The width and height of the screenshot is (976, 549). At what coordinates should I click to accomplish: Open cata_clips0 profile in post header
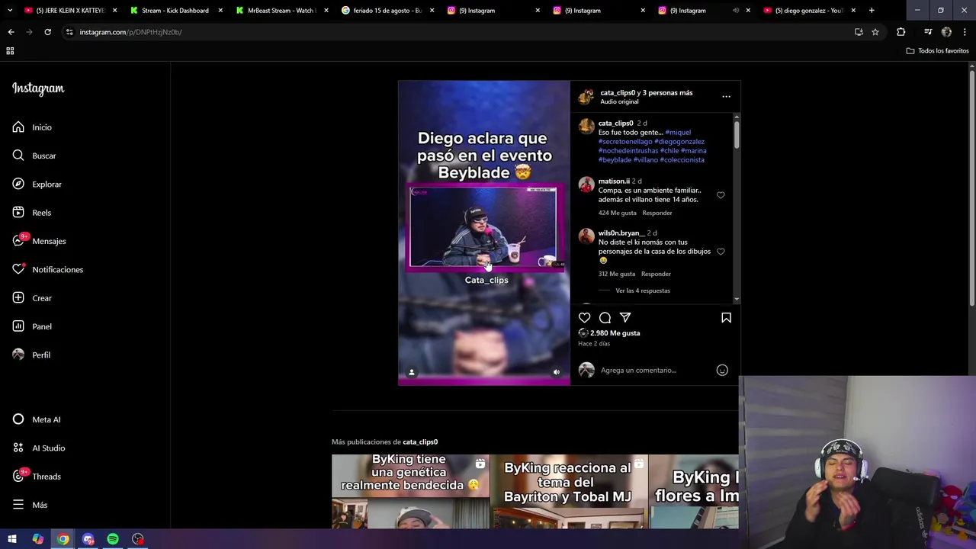(618, 93)
